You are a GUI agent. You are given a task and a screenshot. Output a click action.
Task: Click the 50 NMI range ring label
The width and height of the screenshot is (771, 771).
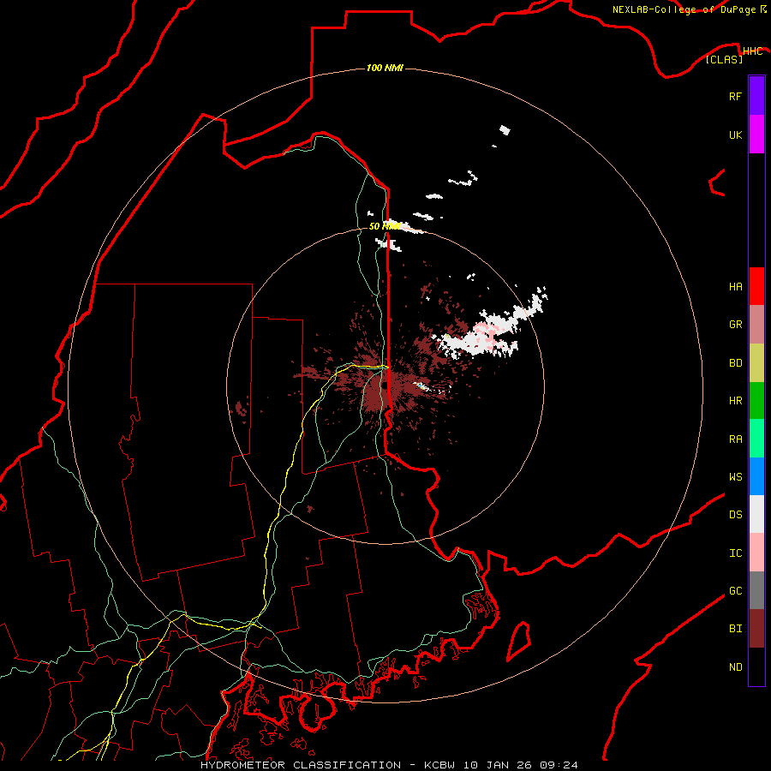385,226
